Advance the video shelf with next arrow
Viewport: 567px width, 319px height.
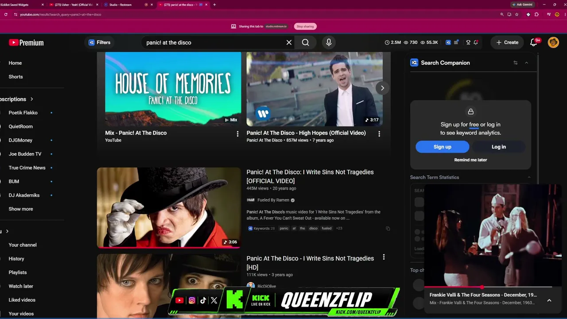pos(382,88)
